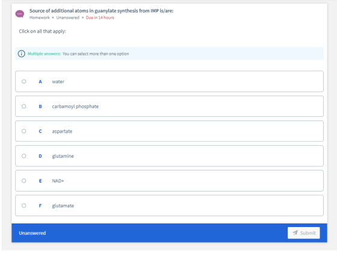Click the Homework tag under the question
Screen dimensions: 337x265
tap(40, 17)
